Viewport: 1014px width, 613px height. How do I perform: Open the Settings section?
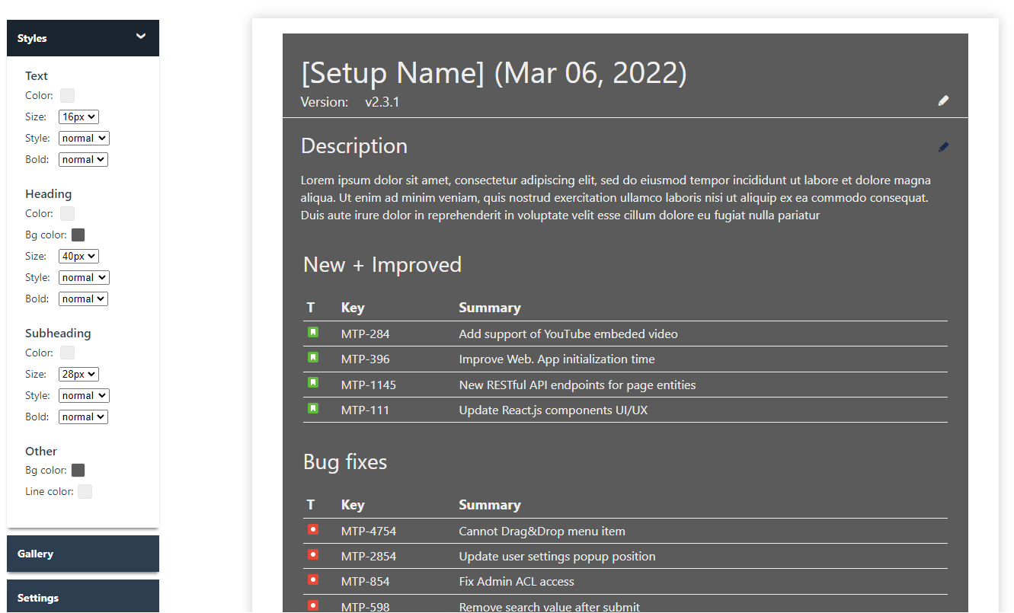pyautogui.click(x=82, y=598)
